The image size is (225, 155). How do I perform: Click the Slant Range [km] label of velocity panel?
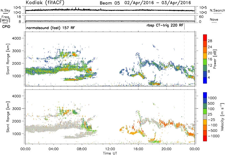click(8, 117)
